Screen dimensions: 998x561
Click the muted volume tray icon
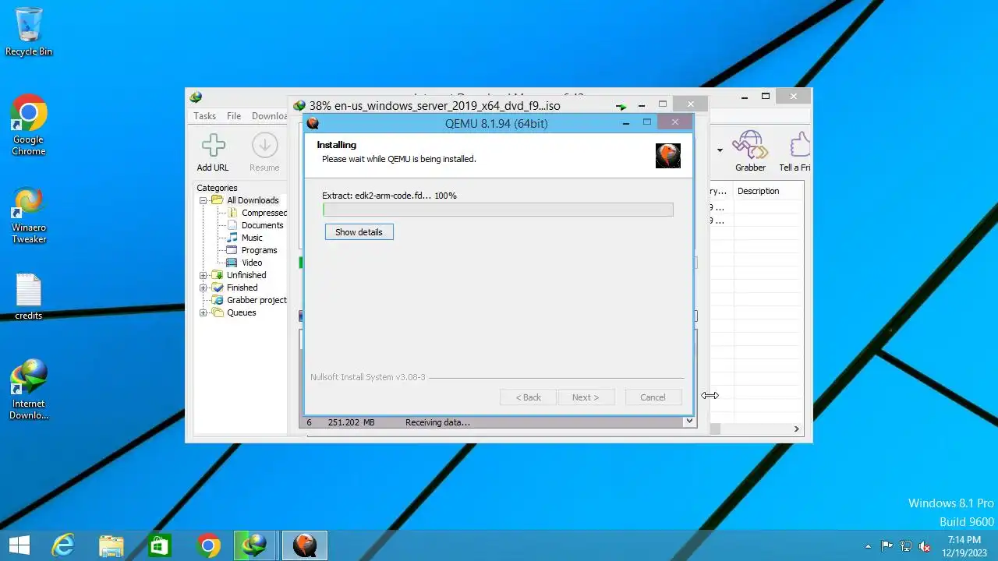click(925, 546)
